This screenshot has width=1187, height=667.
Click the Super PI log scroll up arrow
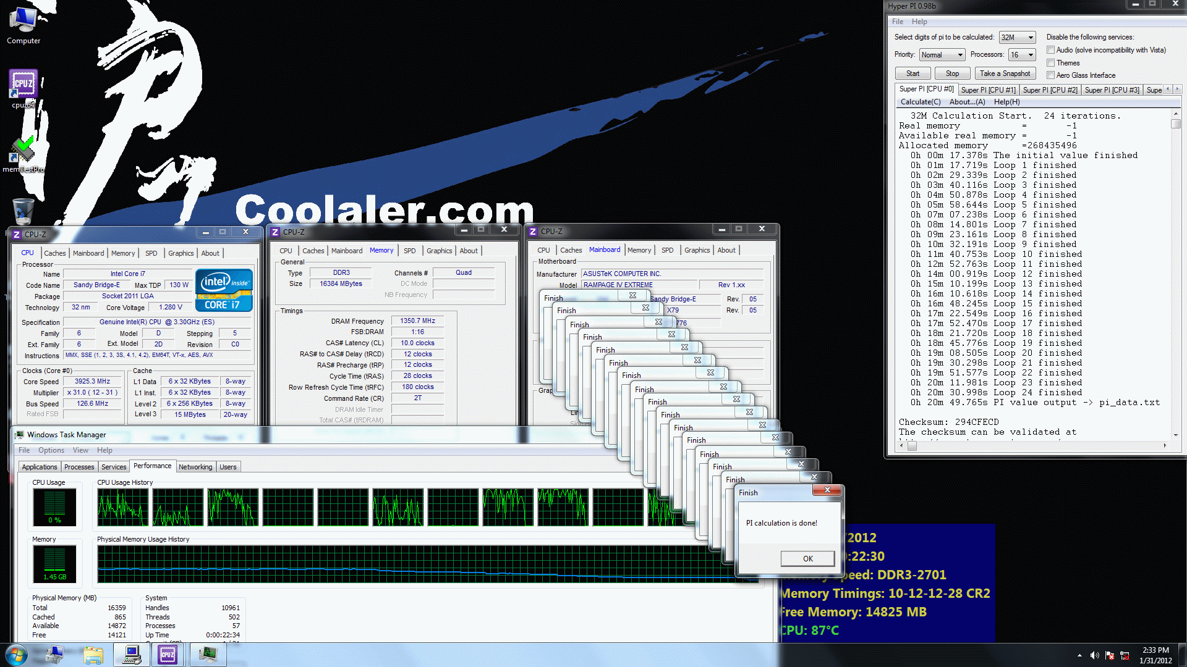pyautogui.click(x=1175, y=114)
